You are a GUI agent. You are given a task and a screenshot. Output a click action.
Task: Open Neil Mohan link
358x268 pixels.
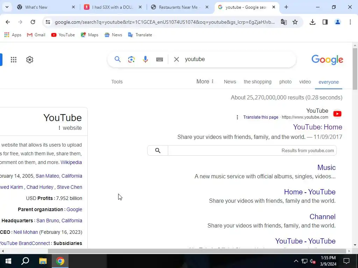point(26,232)
